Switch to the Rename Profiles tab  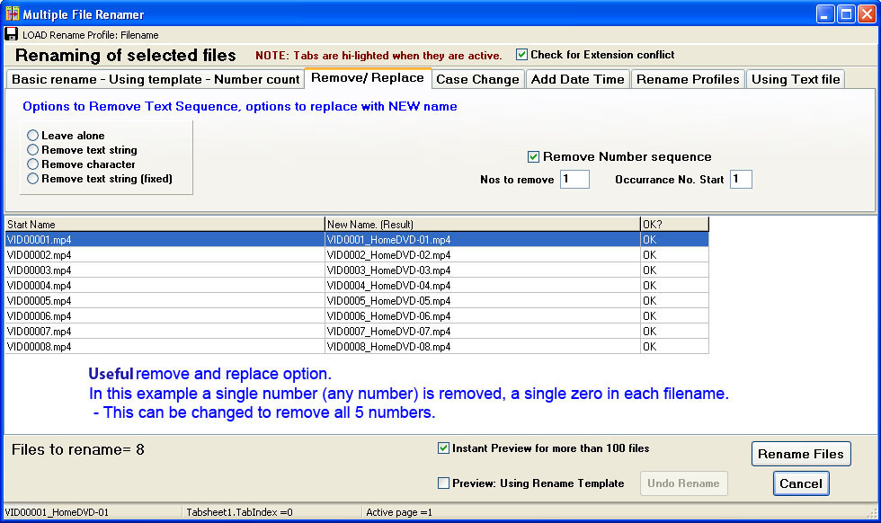pyautogui.click(x=688, y=79)
